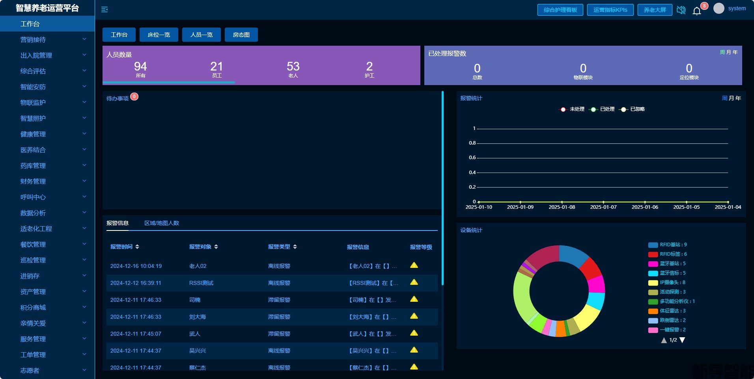Open the 综合护理看板 button

click(560, 10)
